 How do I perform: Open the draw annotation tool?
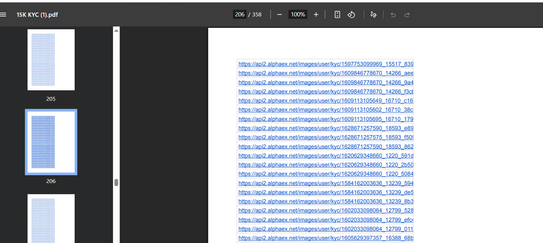click(373, 15)
